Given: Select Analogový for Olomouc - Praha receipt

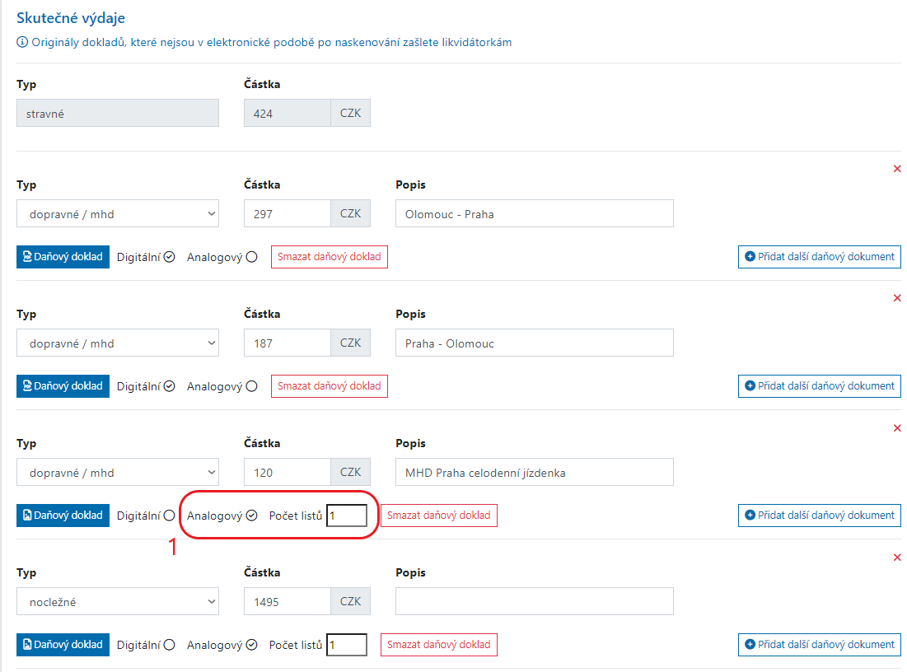Looking at the screenshot, I should 252,257.
